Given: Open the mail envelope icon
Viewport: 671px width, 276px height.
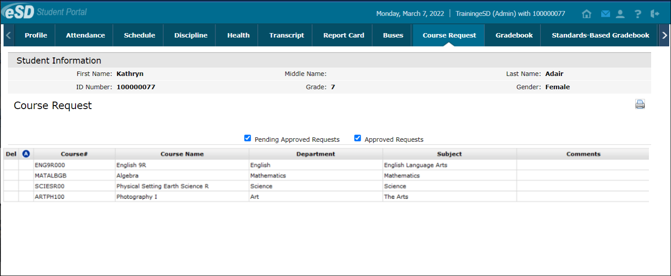Looking at the screenshot, I should [x=605, y=14].
